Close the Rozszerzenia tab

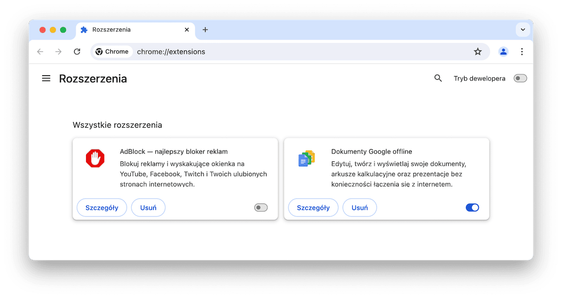pyautogui.click(x=187, y=30)
